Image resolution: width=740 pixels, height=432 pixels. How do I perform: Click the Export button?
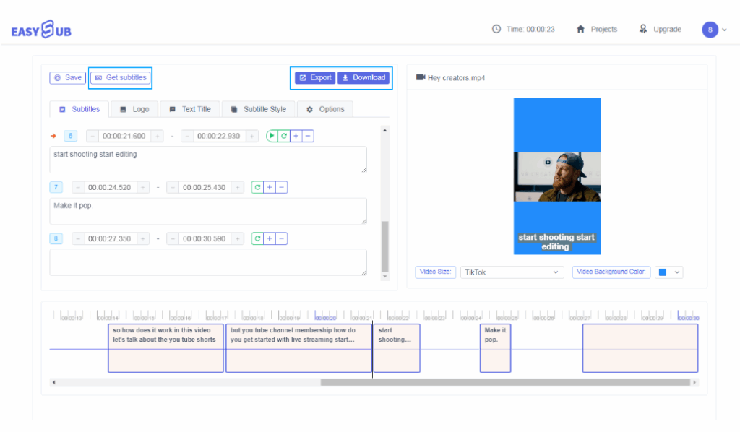pyautogui.click(x=315, y=77)
